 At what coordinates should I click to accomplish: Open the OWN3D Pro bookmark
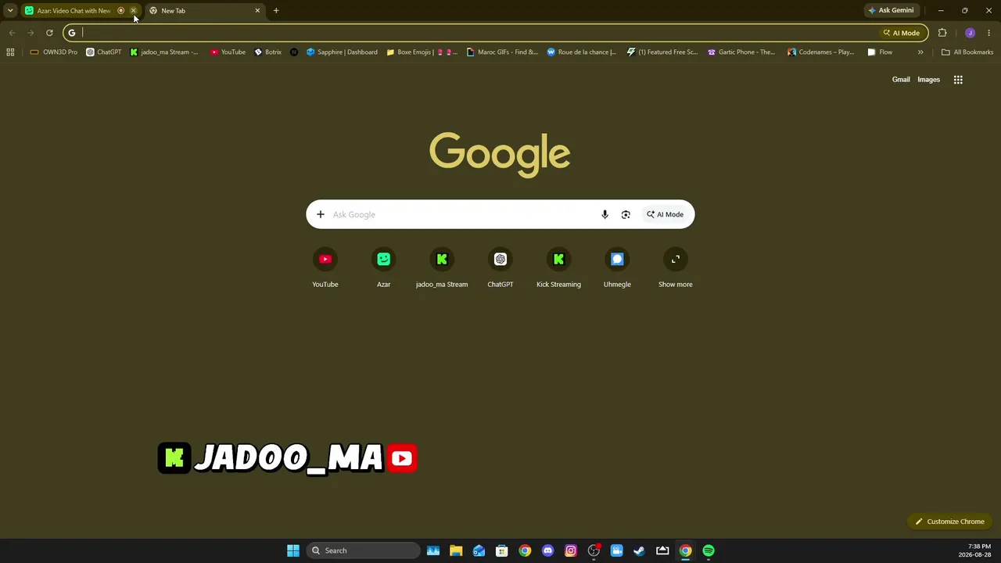click(x=54, y=52)
